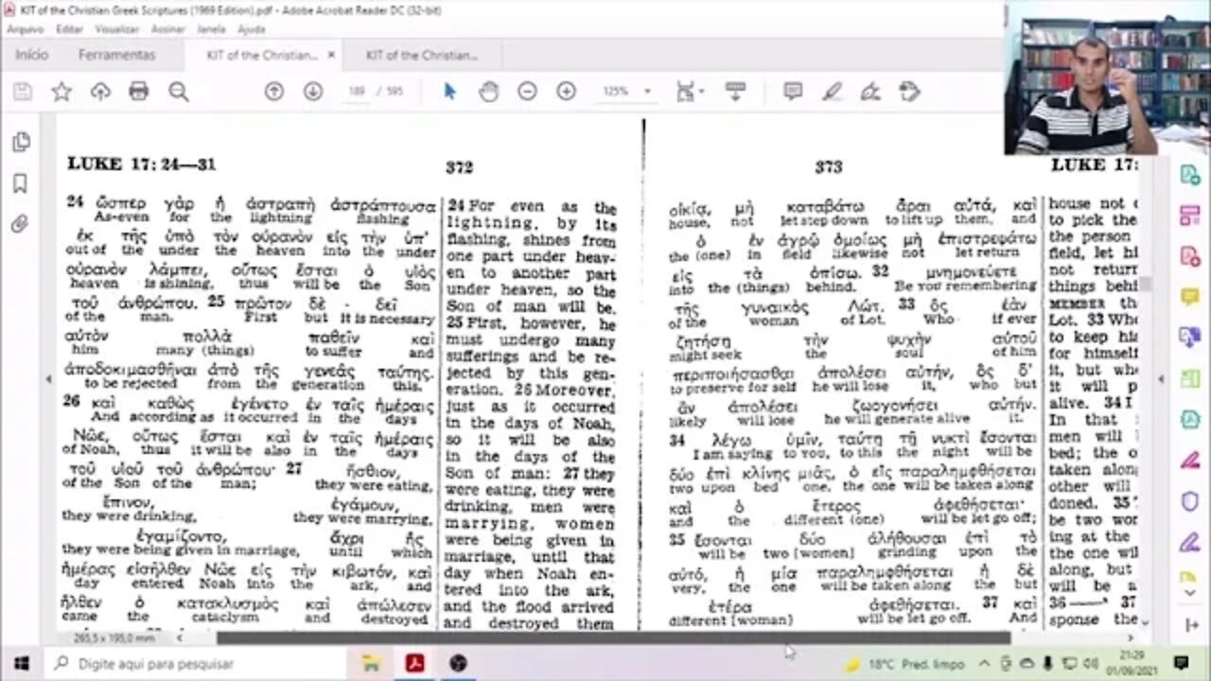Upload the file to cloud storage
Viewport: 1211px width, 681px height.
[x=100, y=92]
